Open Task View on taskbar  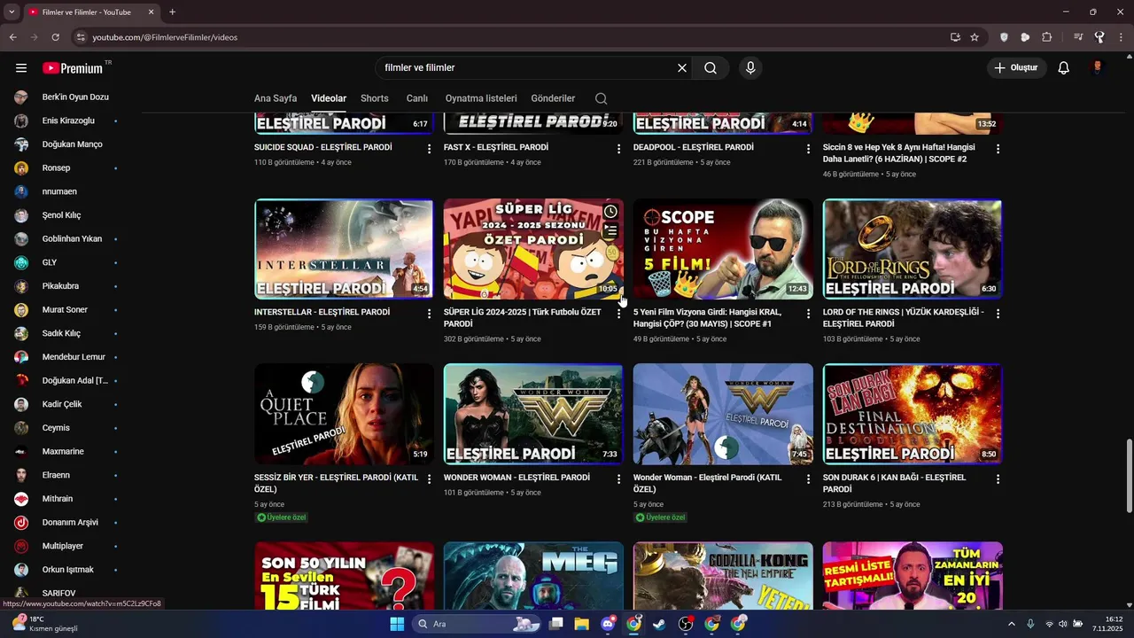tap(555, 624)
